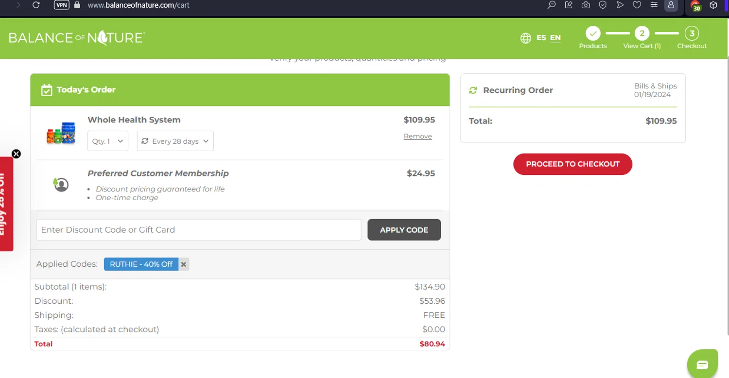The image size is (729, 378).
Task: Open the browser search magnifier icon
Action: point(552,5)
